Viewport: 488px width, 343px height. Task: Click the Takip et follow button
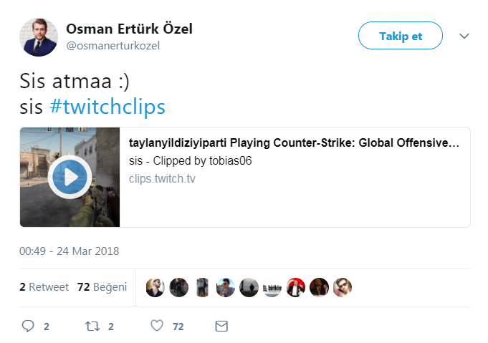click(x=401, y=36)
